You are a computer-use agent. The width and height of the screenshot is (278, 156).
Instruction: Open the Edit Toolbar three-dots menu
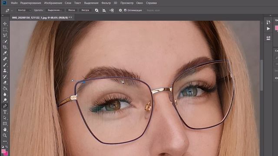click(5, 141)
